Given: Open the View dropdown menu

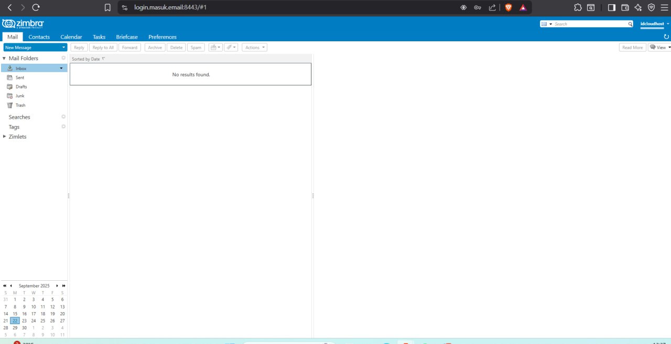Looking at the screenshot, I should pos(660,47).
